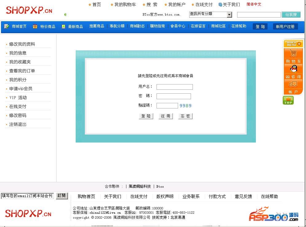Click the 9989 captcha image
Image resolution: width=306 pixels, height=227 pixels.
pos(185,106)
